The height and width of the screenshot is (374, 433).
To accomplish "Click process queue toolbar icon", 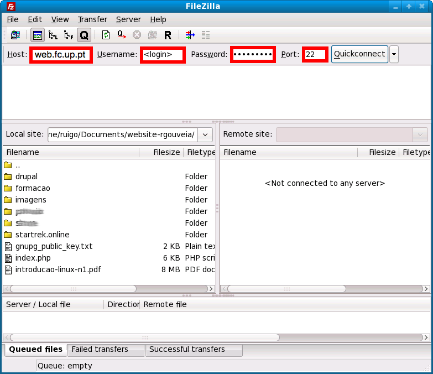I will (x=122, y=35).
